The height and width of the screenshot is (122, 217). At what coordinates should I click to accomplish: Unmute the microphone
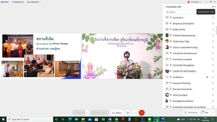(x=79, y=113)
